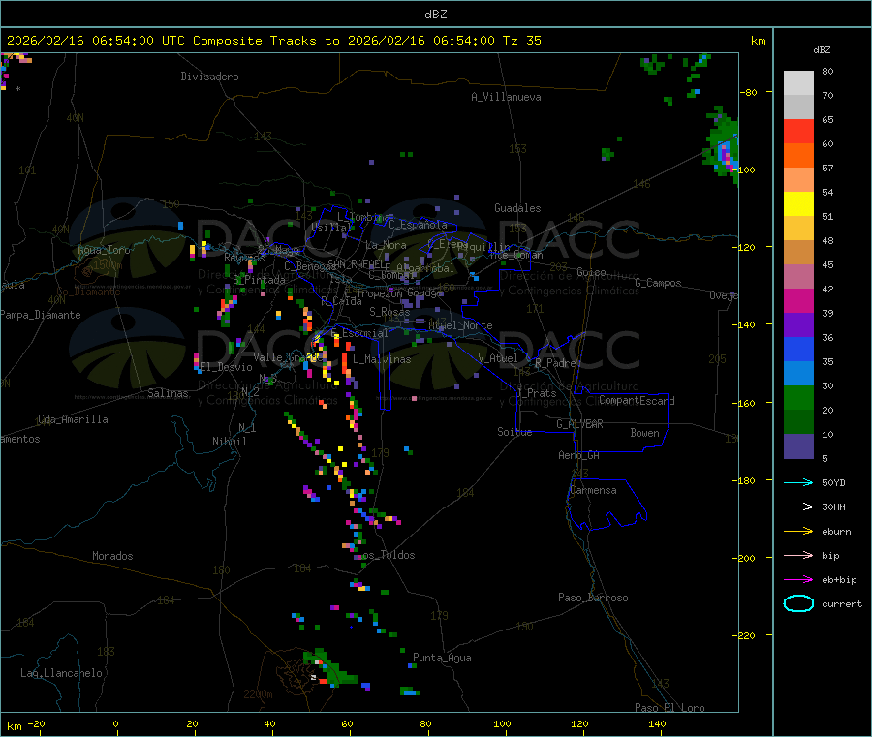Click the storm cell at the map's upper right edge
The image size is (872, 737).
click(723, 146)
